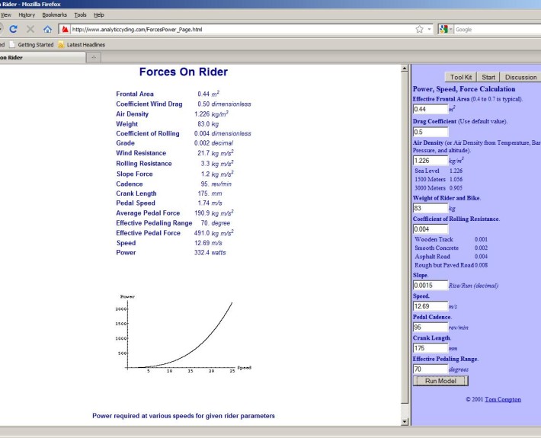Click the left frame vertical scrollbar thumb
The width and height of the screenshot is (541, 438).
point(405,238)
